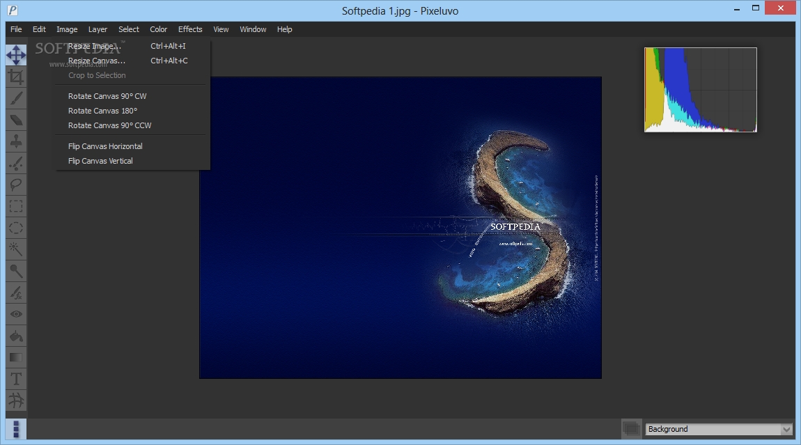
Task: Close the Pixeluvo window
Action: click(781, 8)
